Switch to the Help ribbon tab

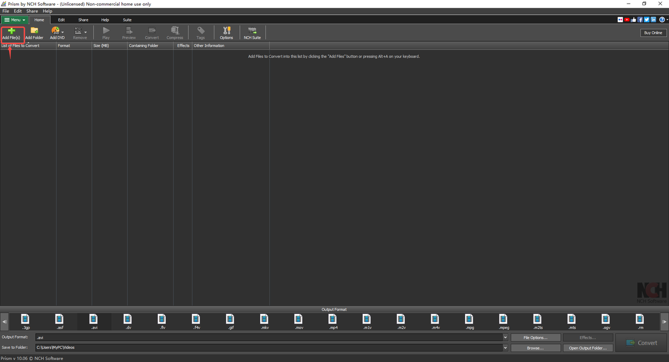click(105, 20)
